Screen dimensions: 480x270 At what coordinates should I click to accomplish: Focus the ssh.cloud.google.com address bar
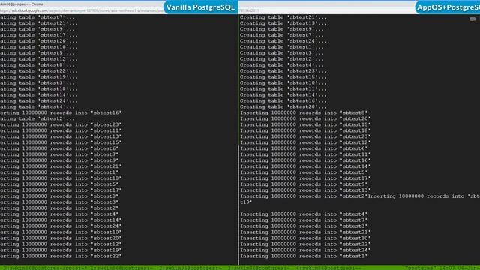pyautogui.click(x=82, y=10)
